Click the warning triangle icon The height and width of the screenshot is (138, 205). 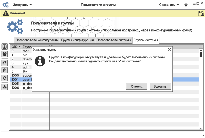[x=6, y=13]
